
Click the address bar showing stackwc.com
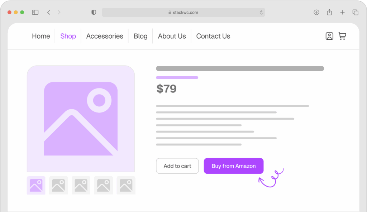coord(183,12)
